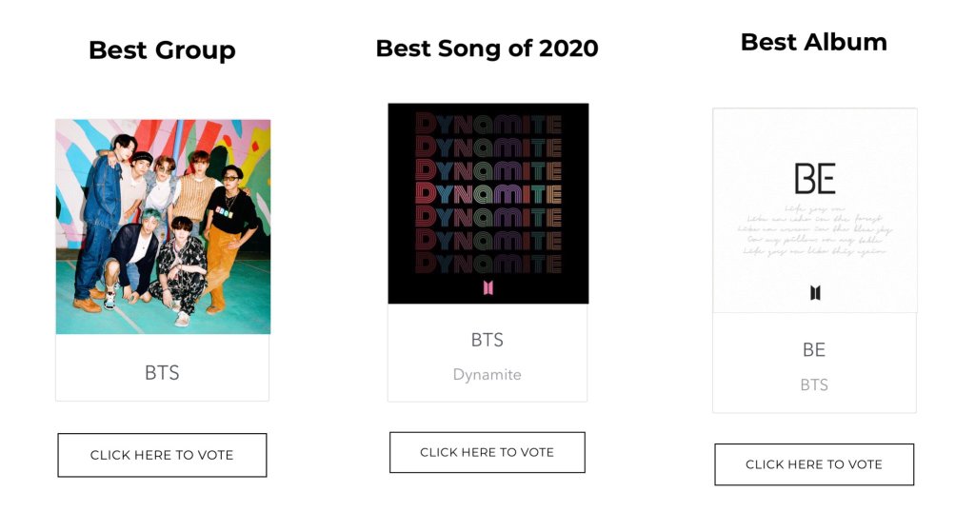
Task: Select the white BE album cover
Action: [814, 210]
